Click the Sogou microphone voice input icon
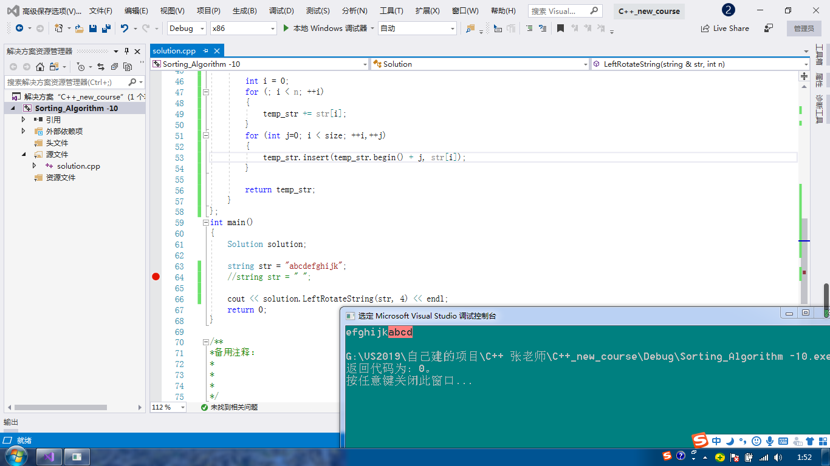This screenshot has width=830, height=466. [x=769, y=441]
